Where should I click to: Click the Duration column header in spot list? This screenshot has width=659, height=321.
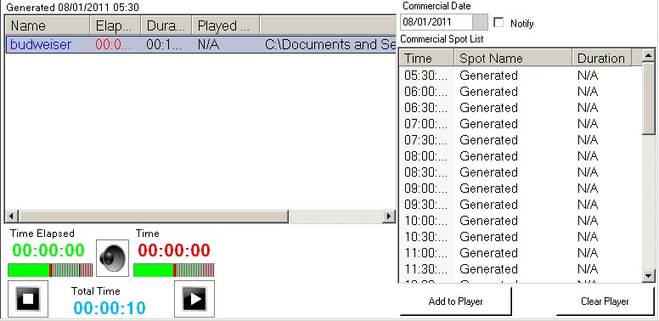pyautogui.click(x=601, y=58)
